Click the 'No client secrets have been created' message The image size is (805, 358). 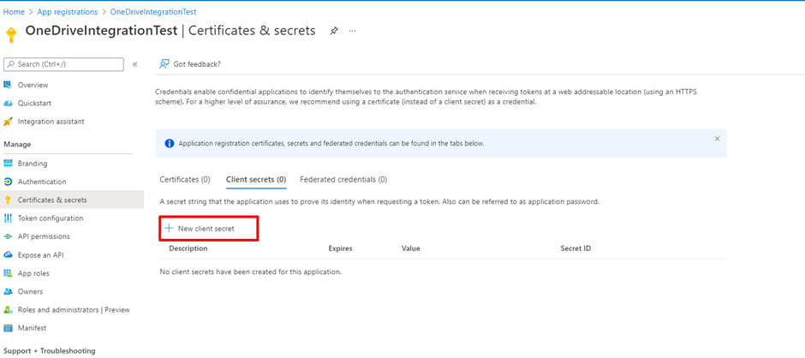[x=251, y=271]
